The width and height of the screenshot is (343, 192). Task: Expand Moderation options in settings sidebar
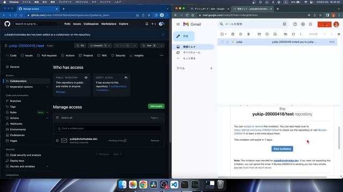pyautogui.click(x=47, y=87)
